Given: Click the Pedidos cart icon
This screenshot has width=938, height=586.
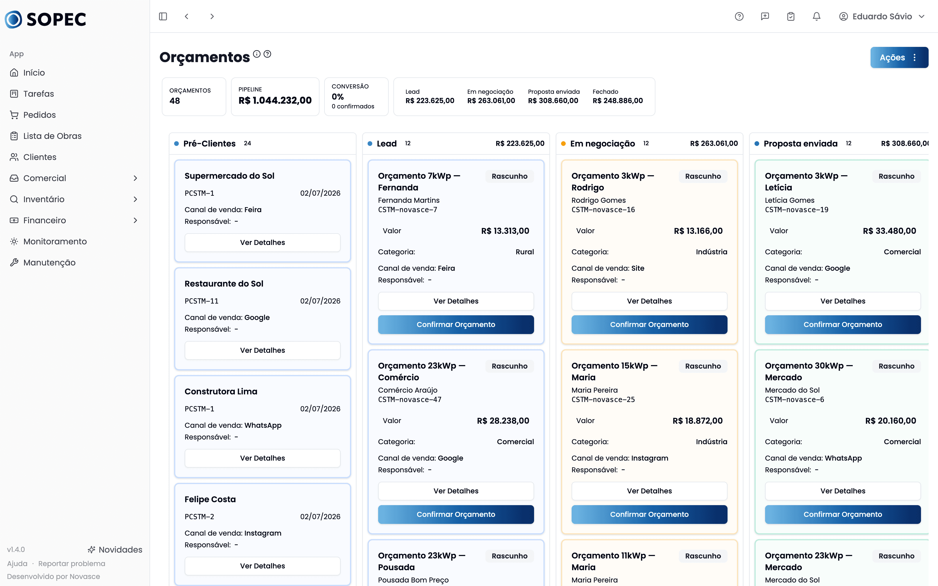Looking at the screenshot, I should pos(14,115).
